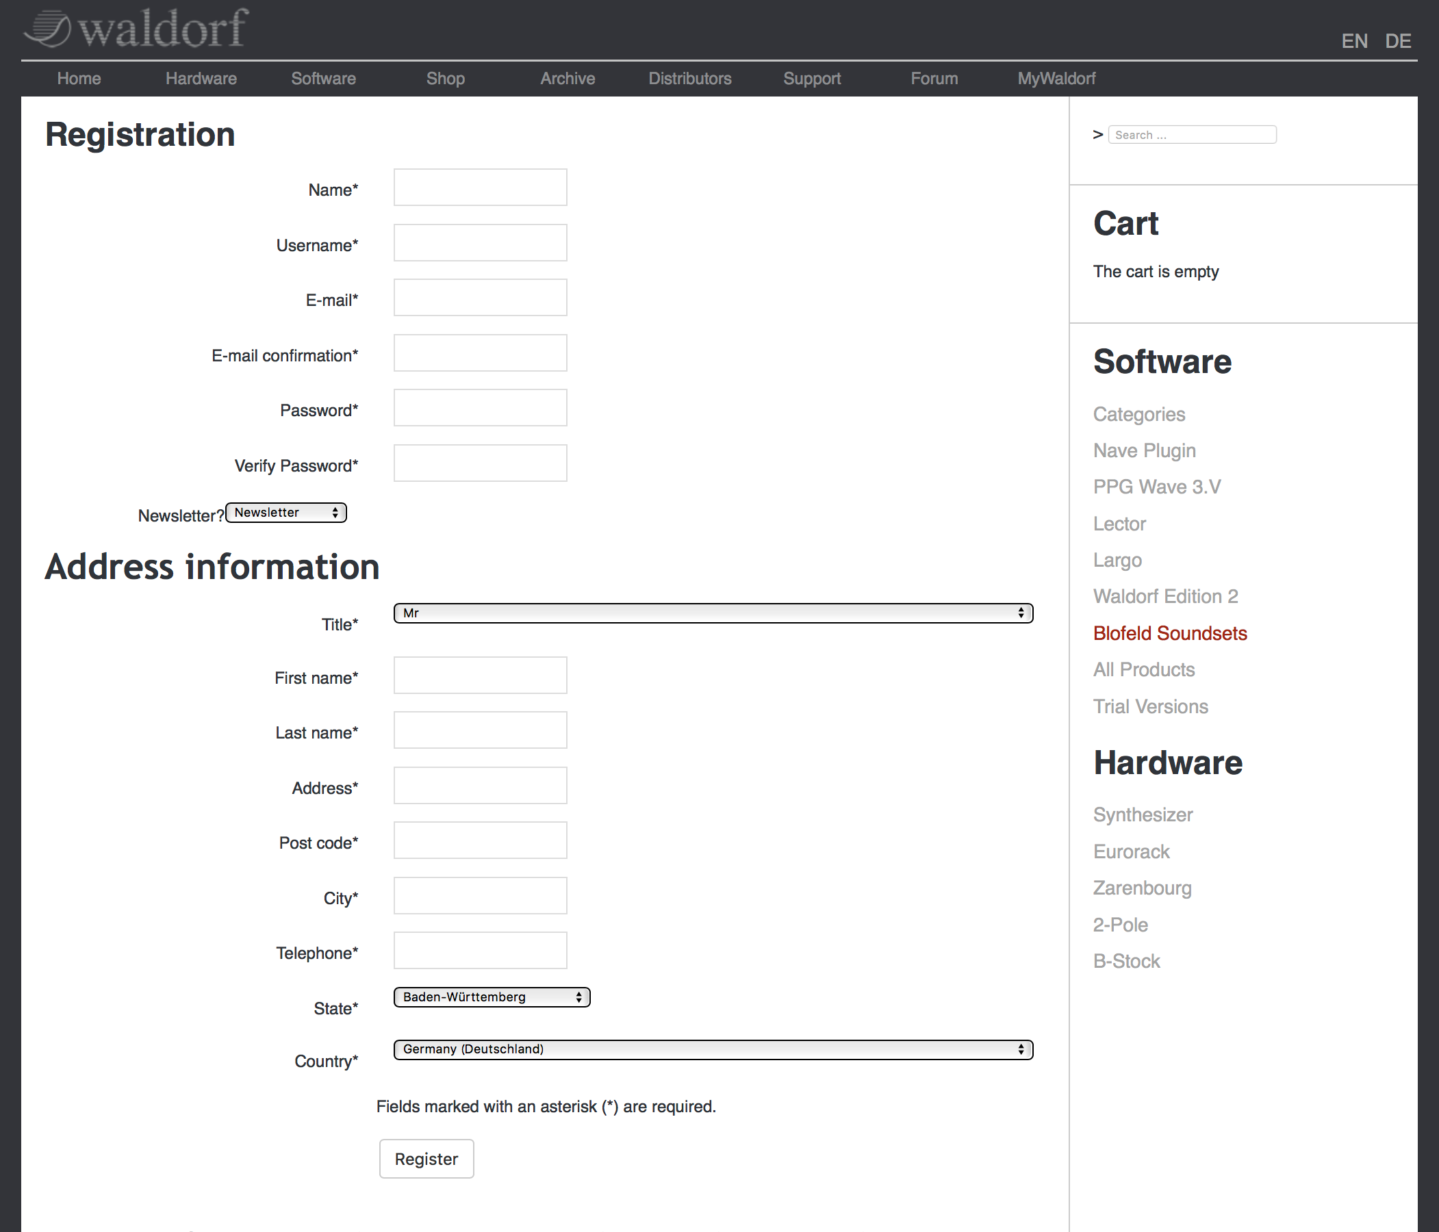Viewport: 1439px width, 1232px height.
Task: Open the Nave Plugin link
Action: click(1145, 451)
